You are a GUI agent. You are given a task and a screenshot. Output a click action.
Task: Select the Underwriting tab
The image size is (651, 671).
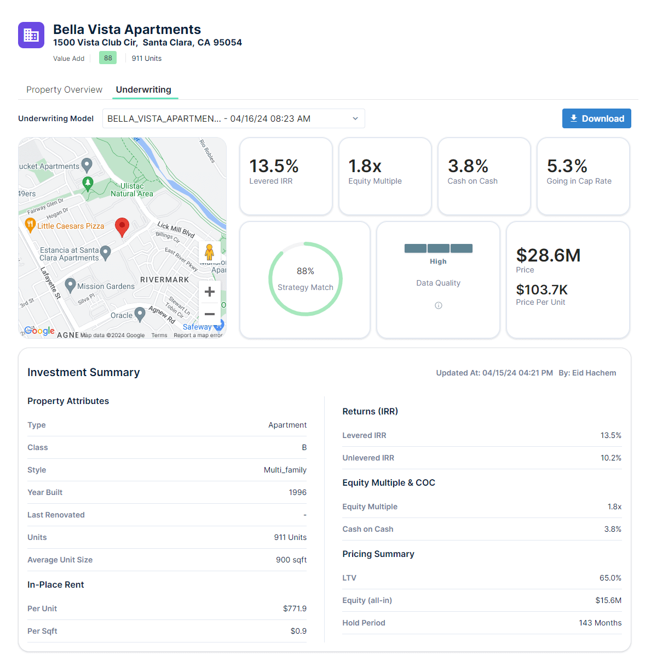(145, 89)
